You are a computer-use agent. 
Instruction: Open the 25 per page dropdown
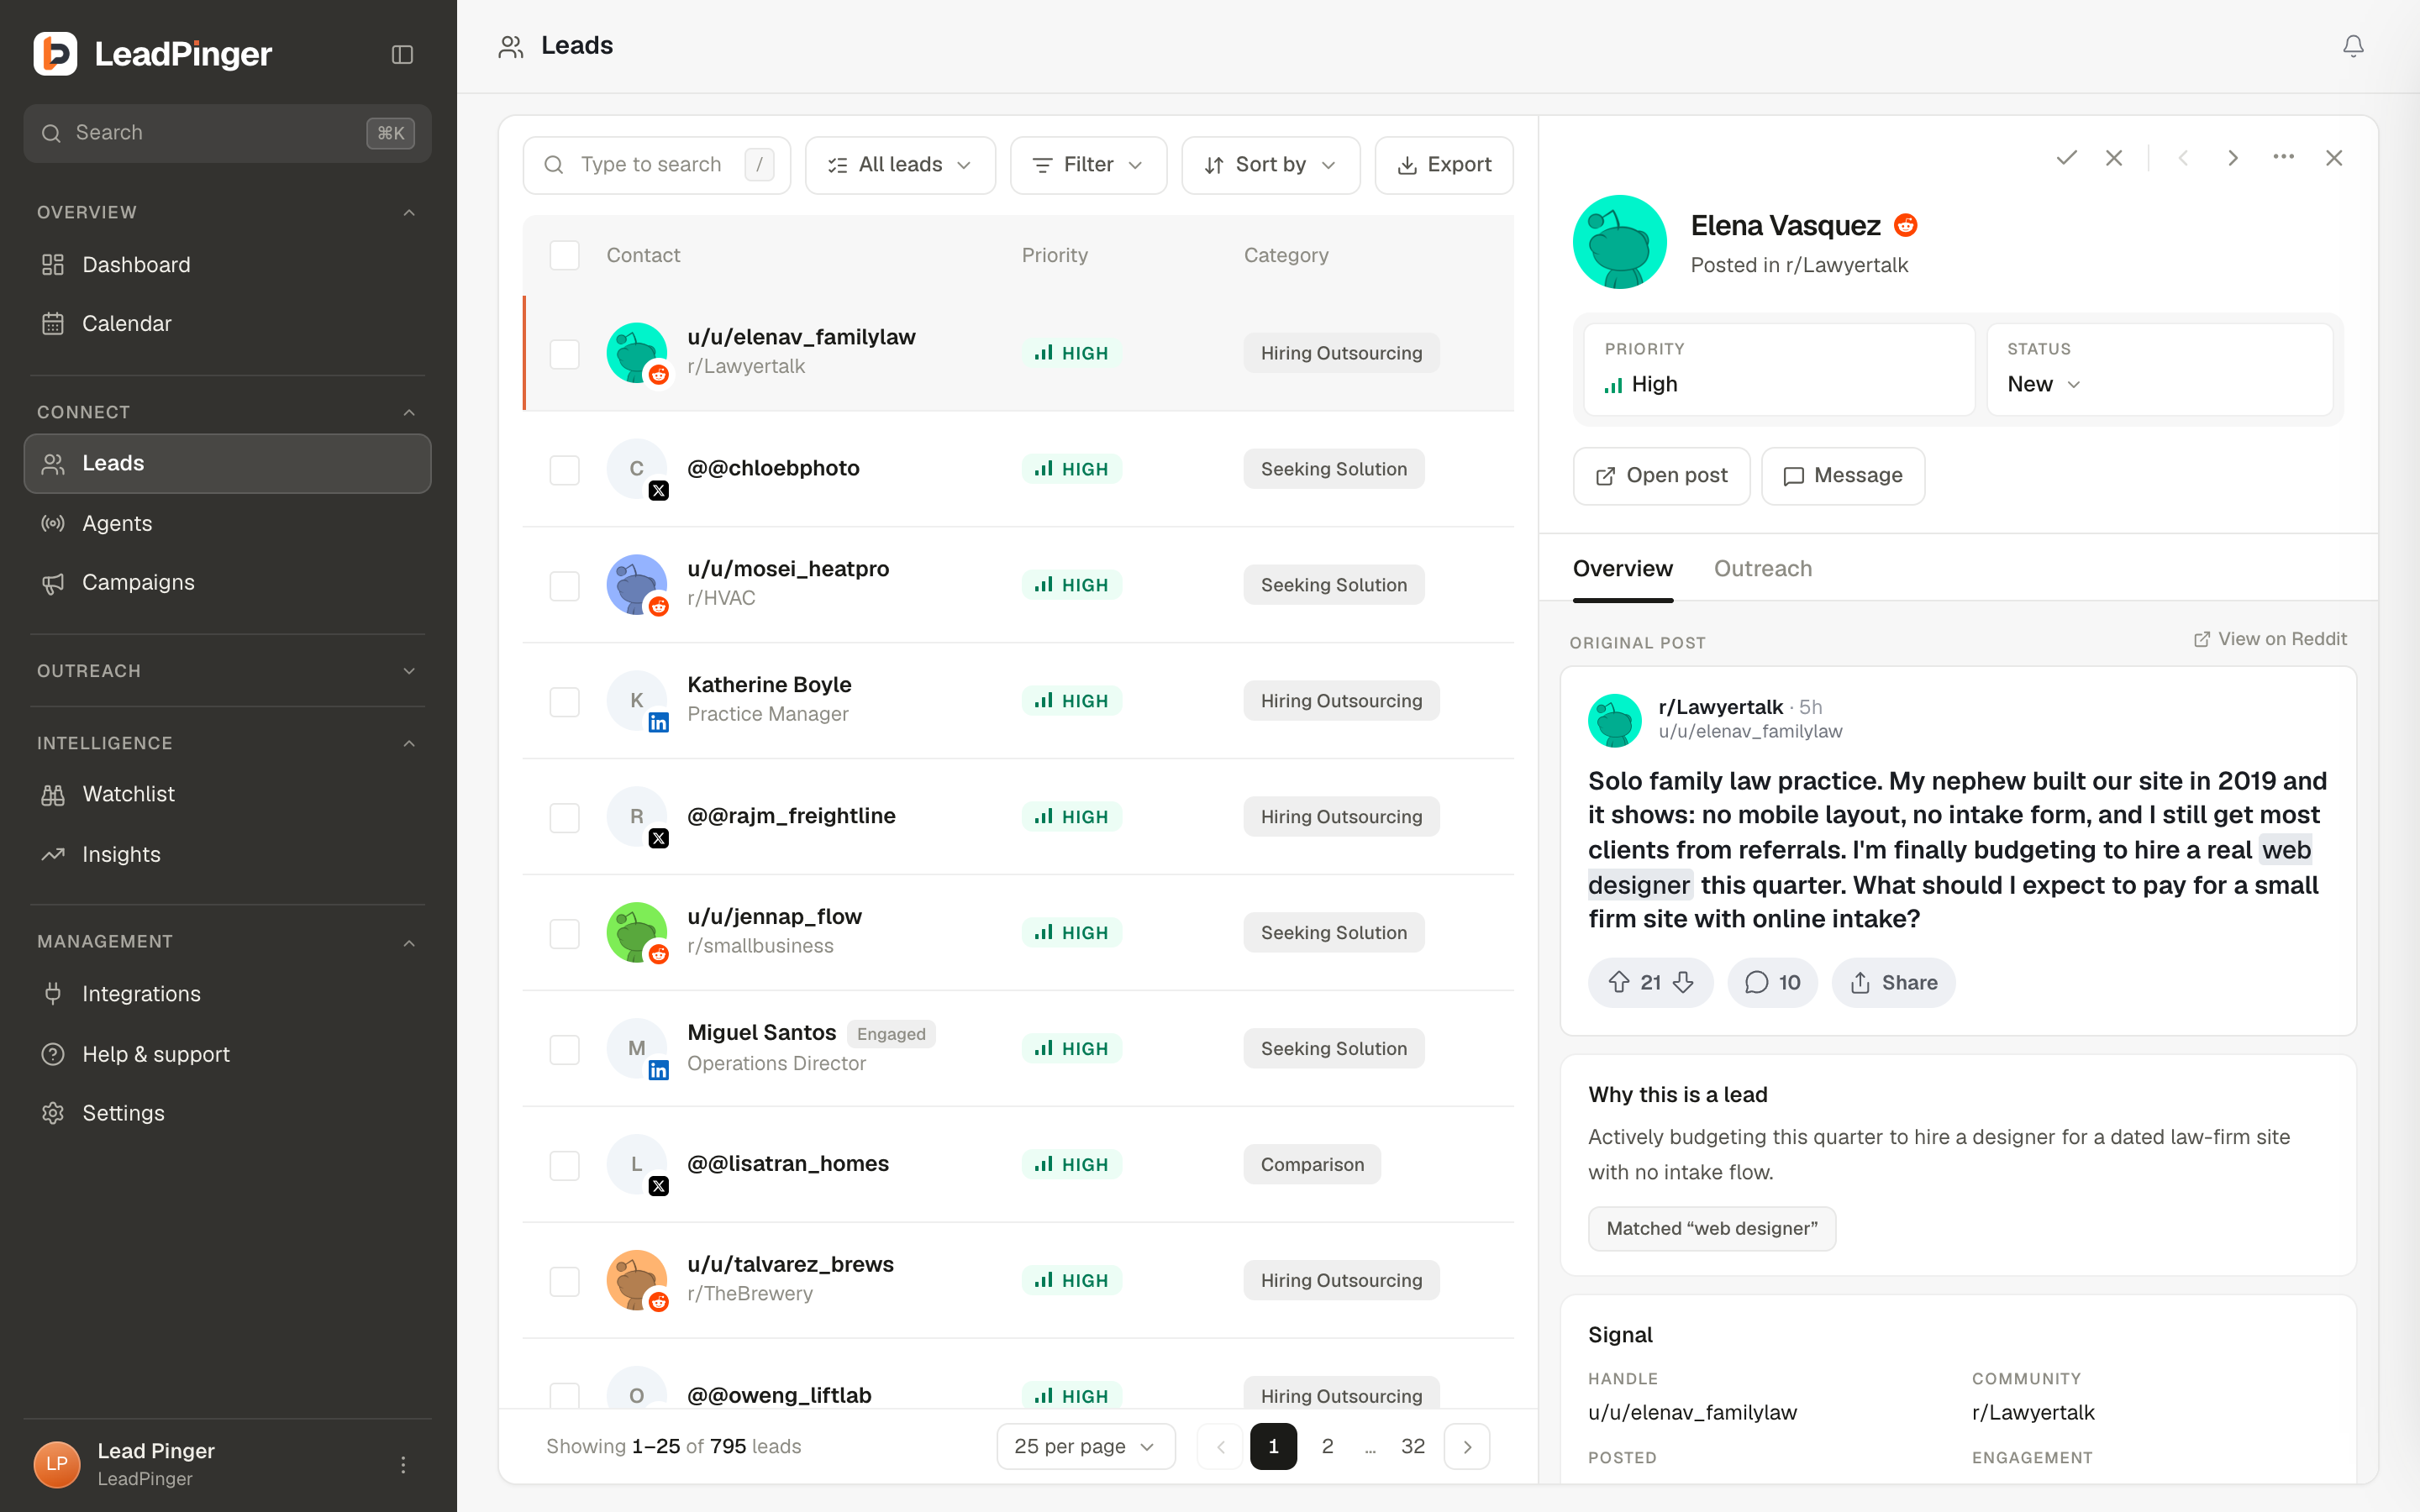1085,1446
